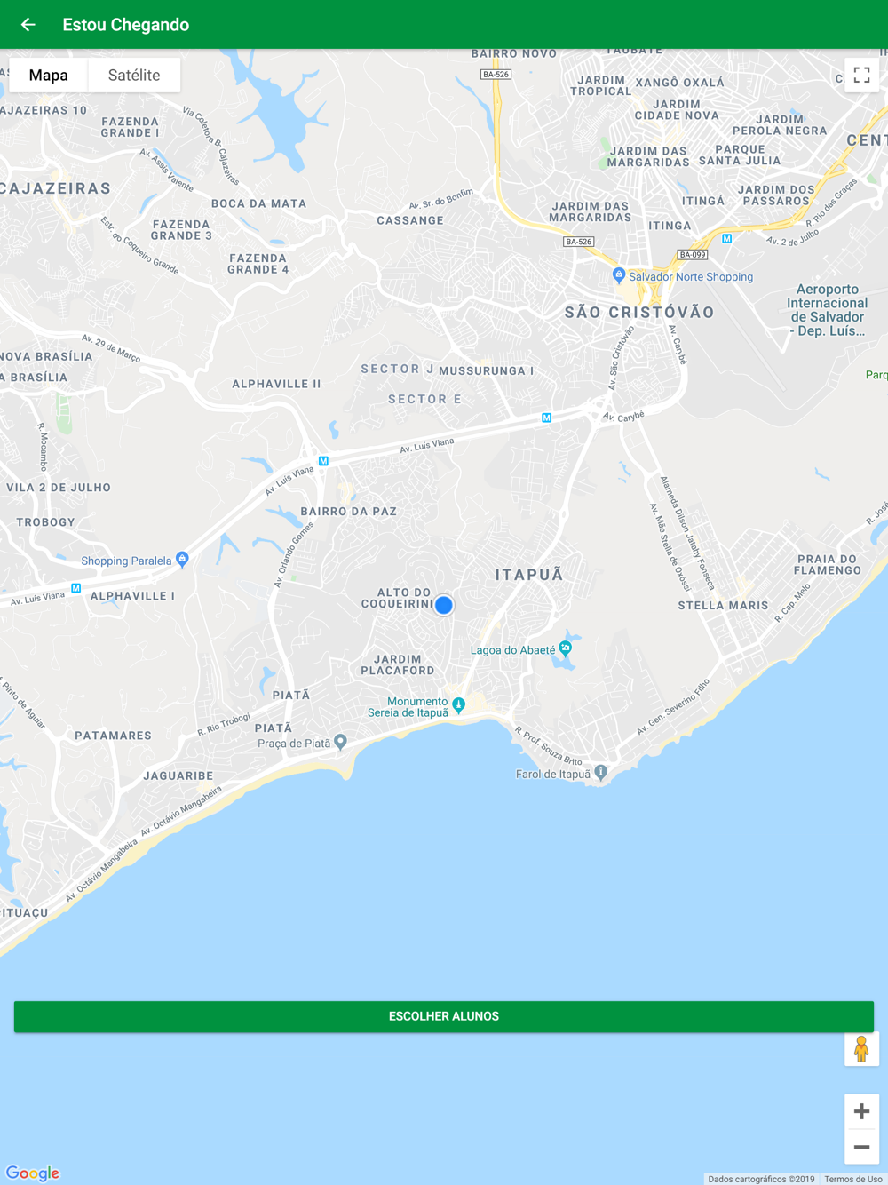Viewport: 888px width, 1185px height.
Task: Click the ESCOLHER ALUNOS button
Action: click(444, 1016)
